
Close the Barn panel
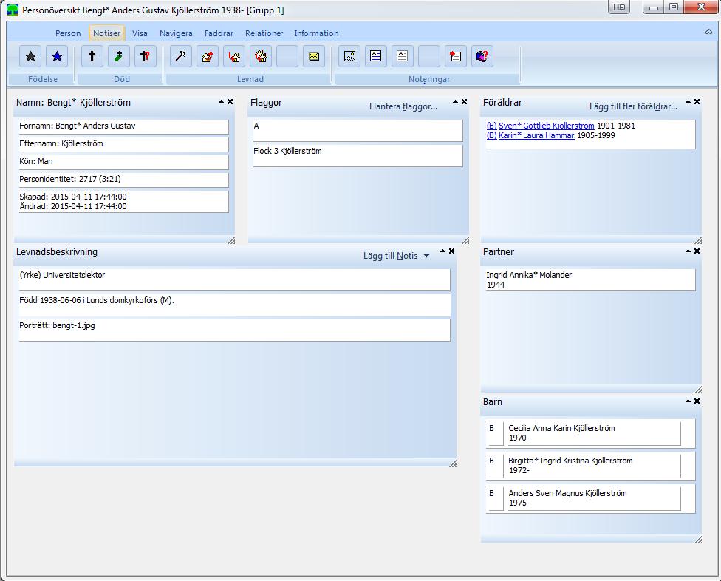(x=697, y=401)
